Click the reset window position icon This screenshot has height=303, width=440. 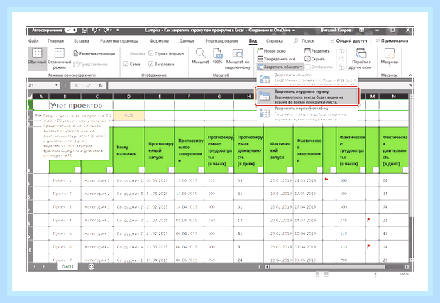(341, 67)
